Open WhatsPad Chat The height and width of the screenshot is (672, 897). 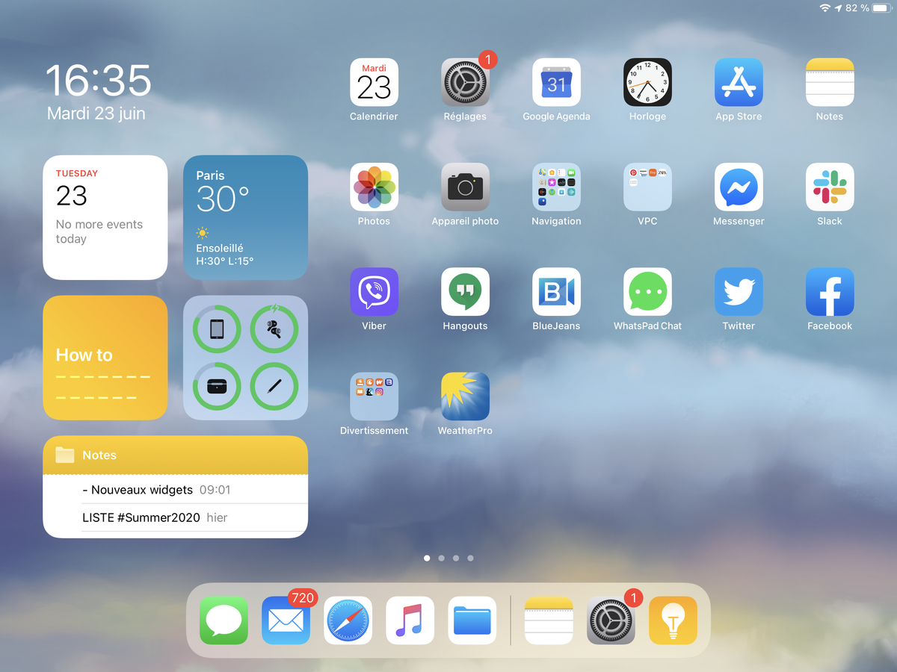[647, 292]
